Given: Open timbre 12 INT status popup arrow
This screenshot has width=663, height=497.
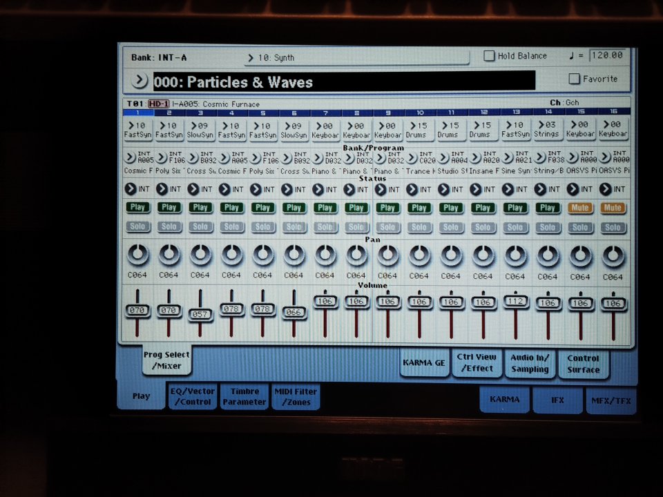Looking at the screenshot, I should click(475, 189).
